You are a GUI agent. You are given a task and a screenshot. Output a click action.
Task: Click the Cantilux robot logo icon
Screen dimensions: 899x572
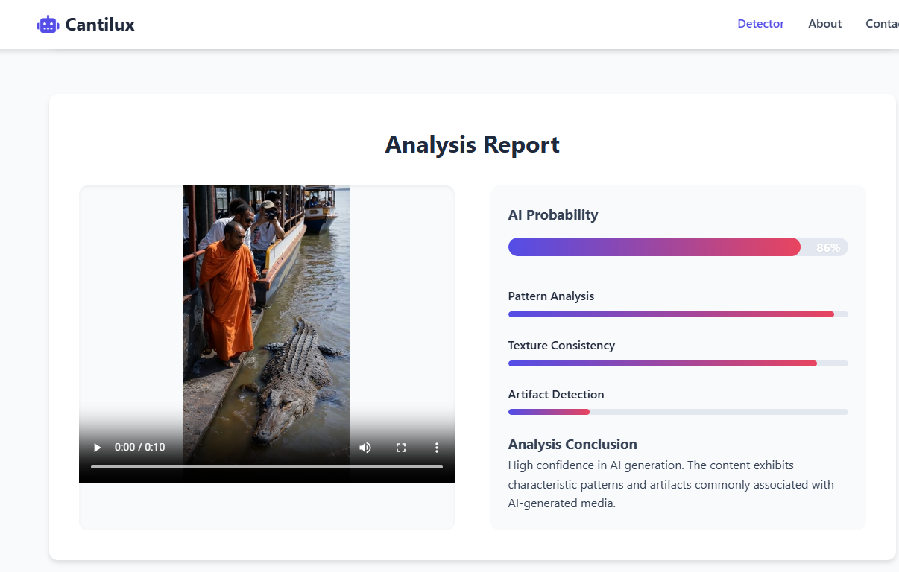pyautogui.click(x=48, y=25)
